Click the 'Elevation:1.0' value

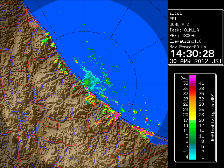point(185,41)
